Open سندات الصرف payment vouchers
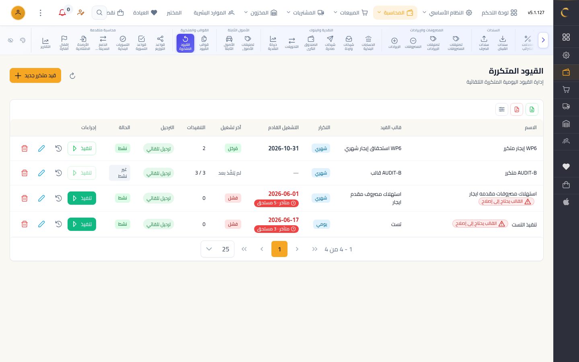 (484, 43)
